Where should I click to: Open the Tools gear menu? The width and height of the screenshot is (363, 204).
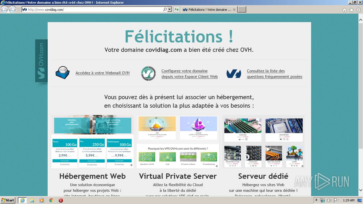pos(358,10)
